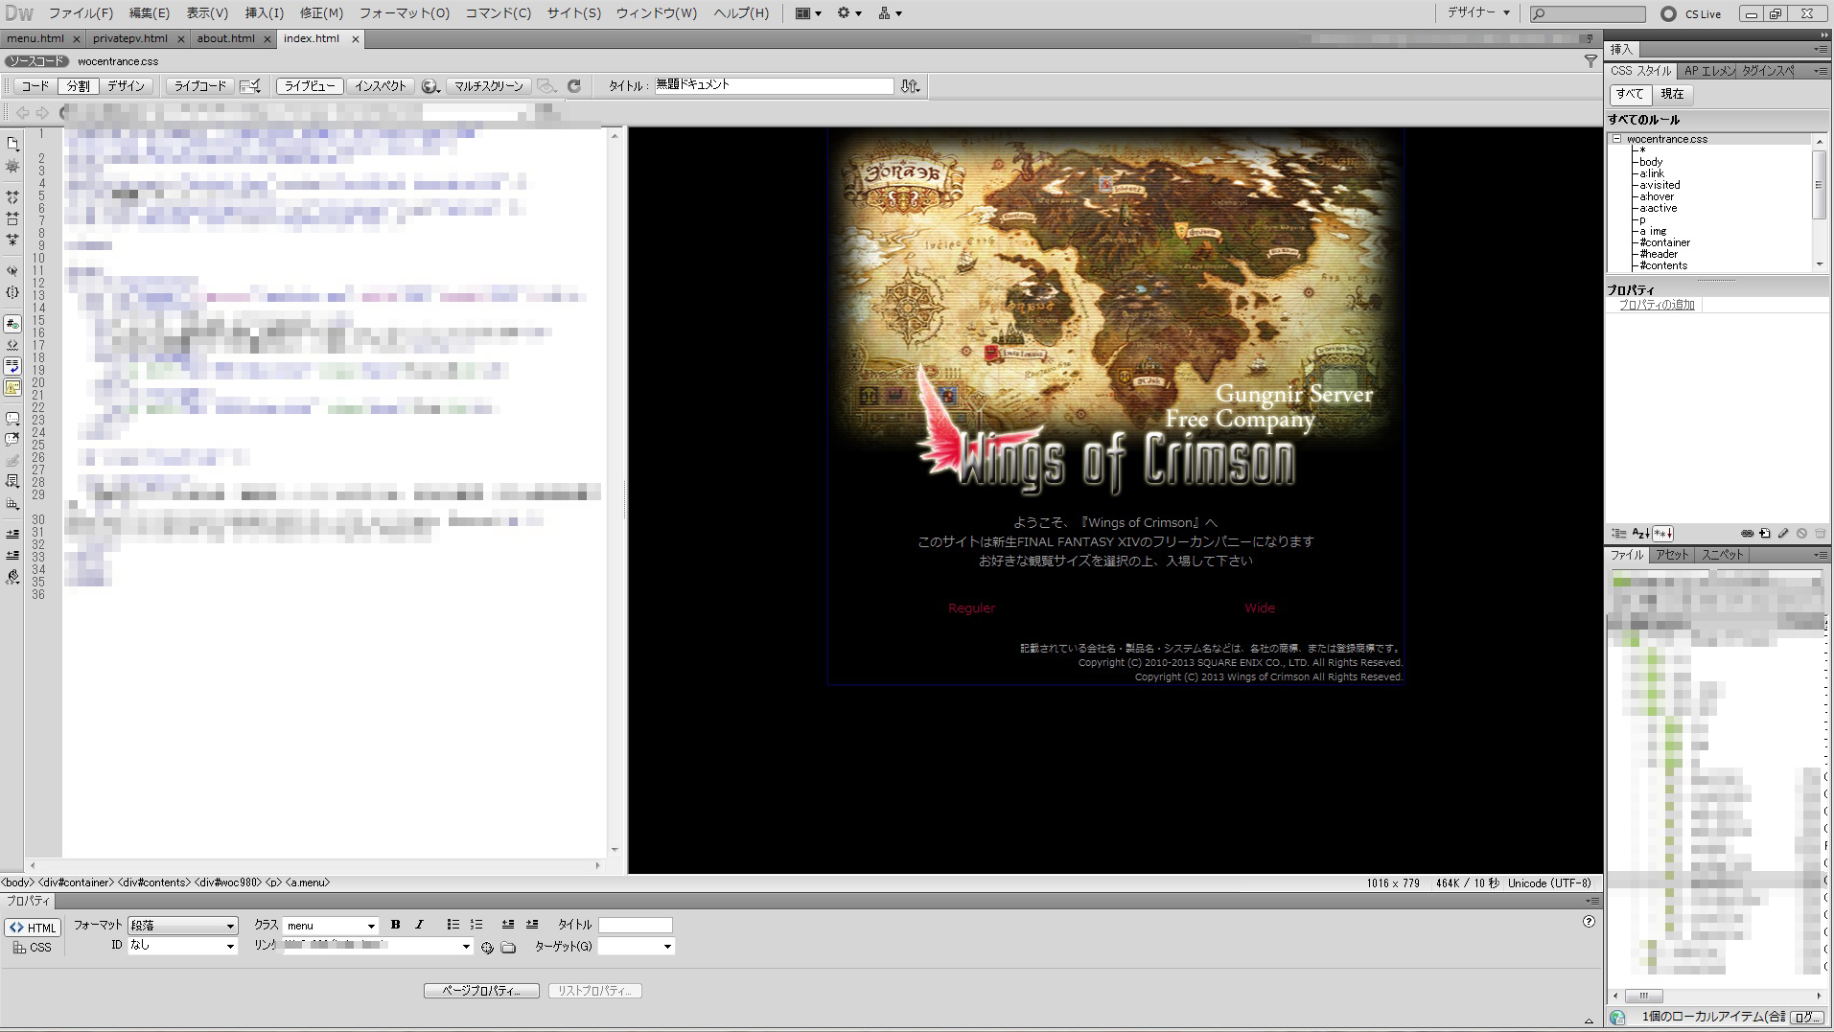
Task: Open the サイト(S) menu
Action: [x=573, y=13]
